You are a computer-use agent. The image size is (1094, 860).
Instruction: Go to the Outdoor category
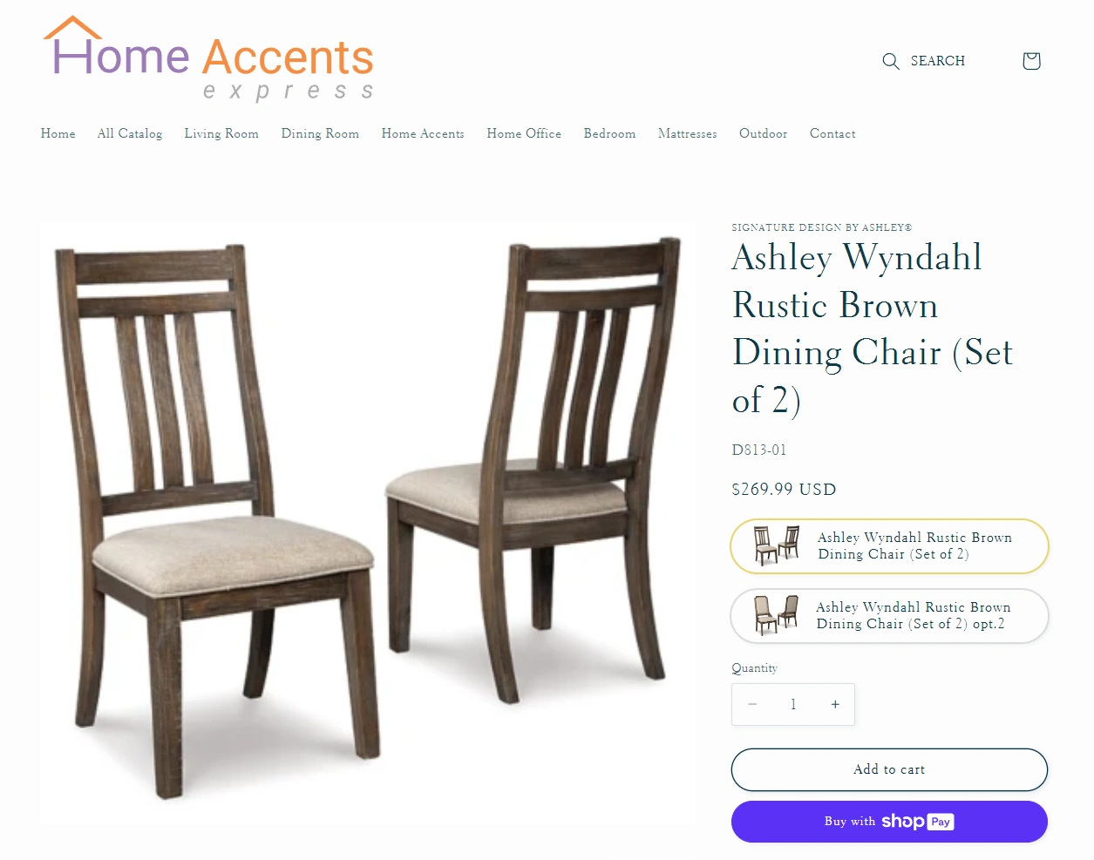763,133
